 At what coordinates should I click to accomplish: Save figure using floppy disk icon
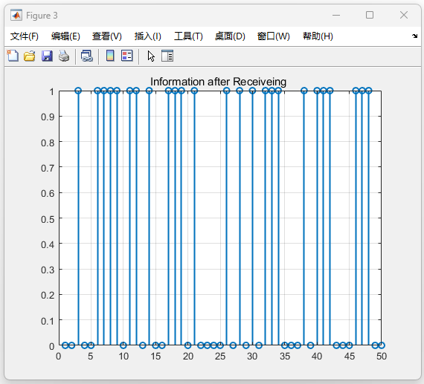click(x=47, y=56)
